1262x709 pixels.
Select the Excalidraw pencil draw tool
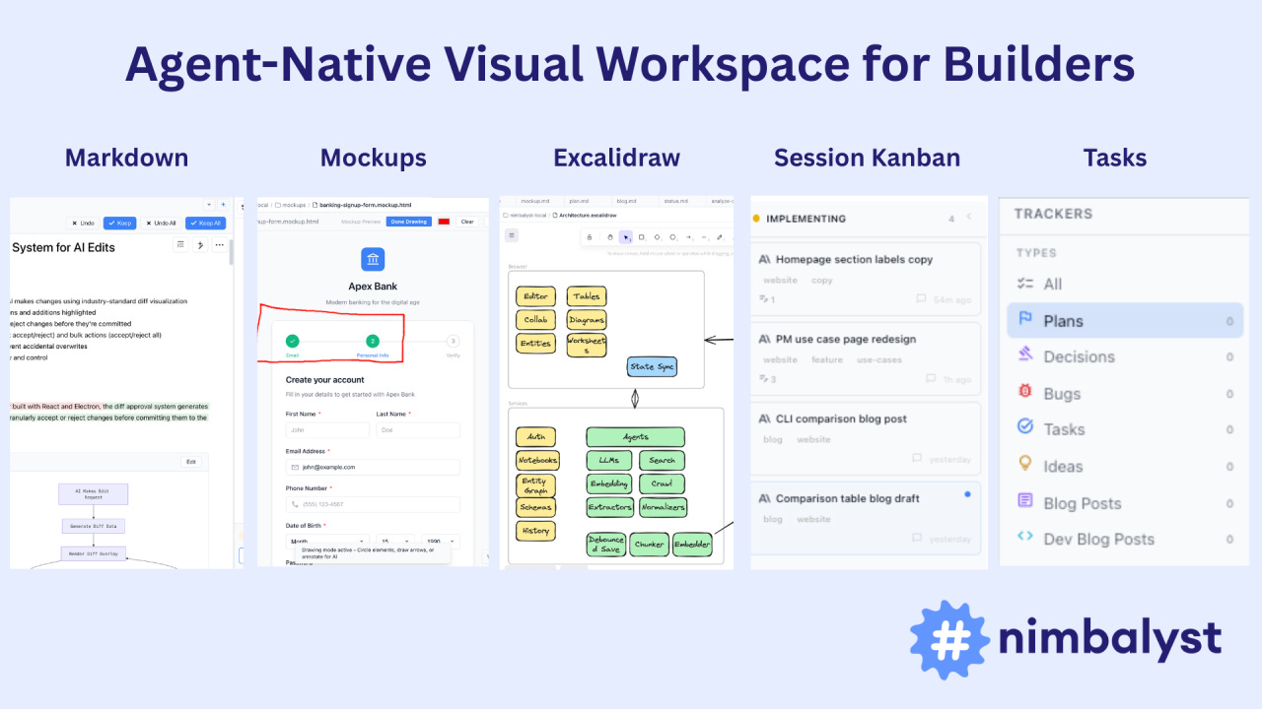[720, 237]
